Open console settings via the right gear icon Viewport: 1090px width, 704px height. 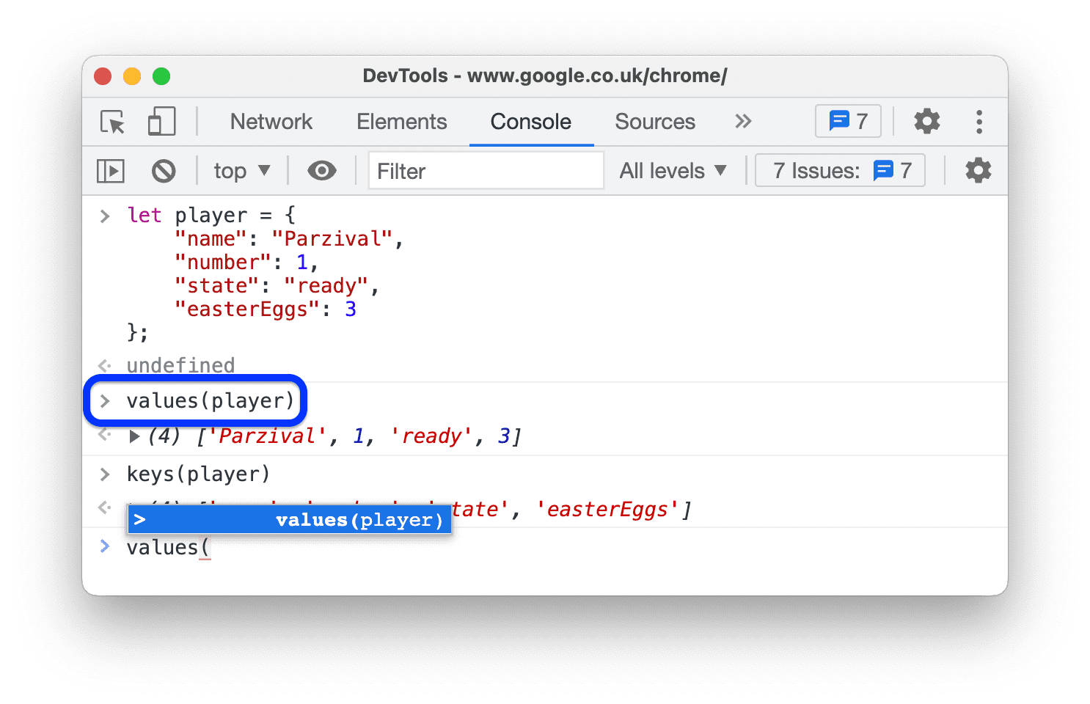pos(978,170)
